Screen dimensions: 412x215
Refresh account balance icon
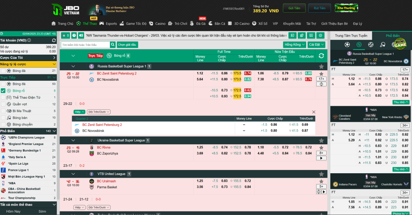point(54,41)
